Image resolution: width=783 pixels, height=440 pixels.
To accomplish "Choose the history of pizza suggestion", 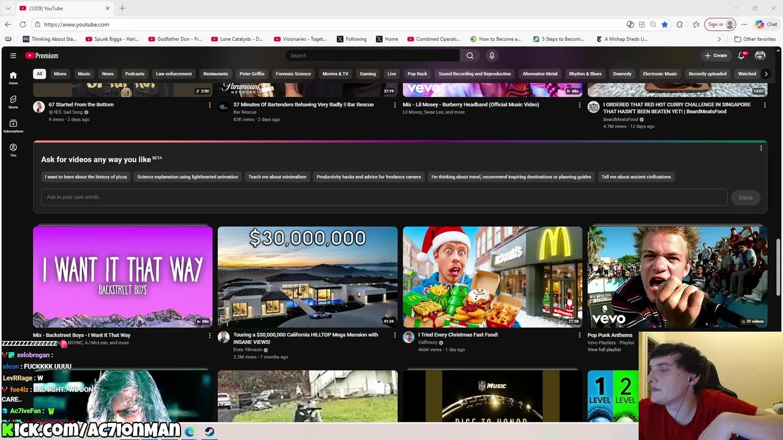I will [86, 177].
